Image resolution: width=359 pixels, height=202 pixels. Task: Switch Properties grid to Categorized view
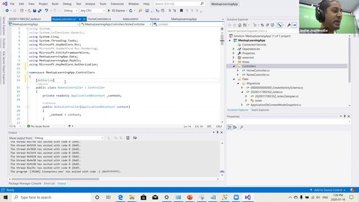tap(229, 127)
